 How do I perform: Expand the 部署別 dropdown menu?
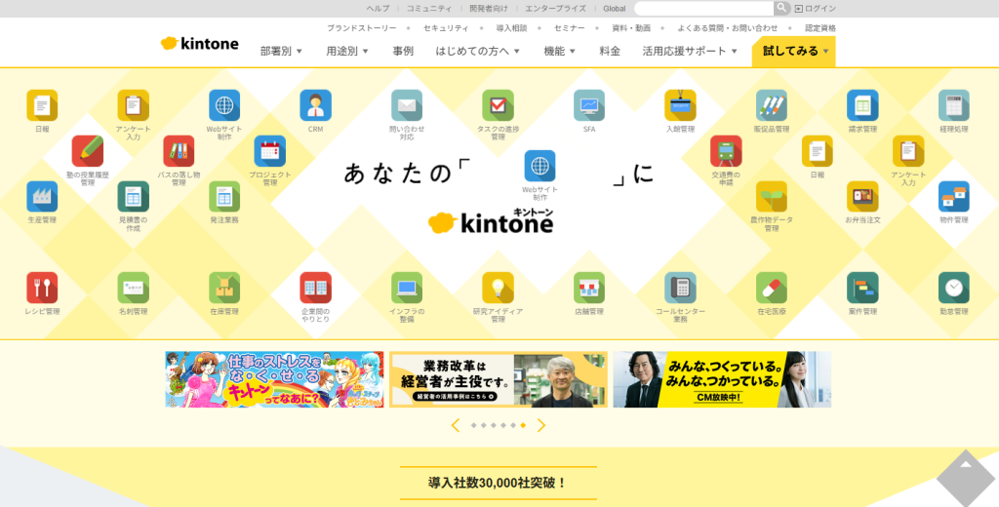(x=281, y=51)
